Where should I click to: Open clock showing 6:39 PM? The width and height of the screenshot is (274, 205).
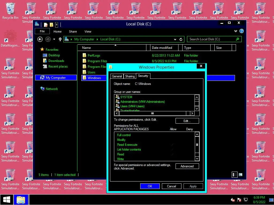[259, 200]
